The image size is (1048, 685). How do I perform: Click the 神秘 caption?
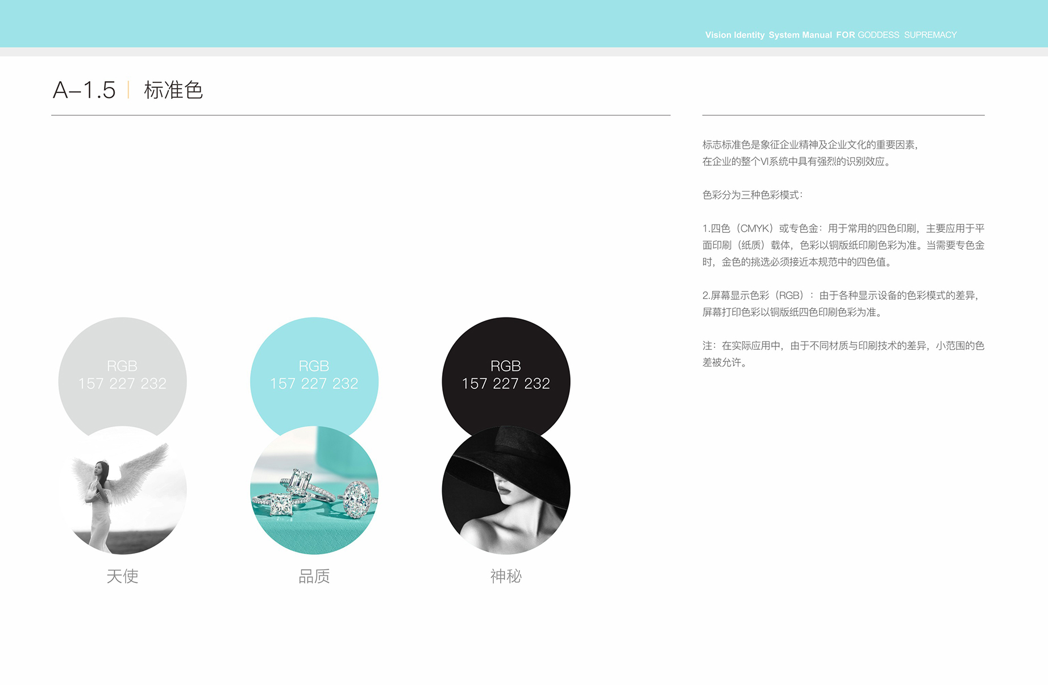(506, 576)
